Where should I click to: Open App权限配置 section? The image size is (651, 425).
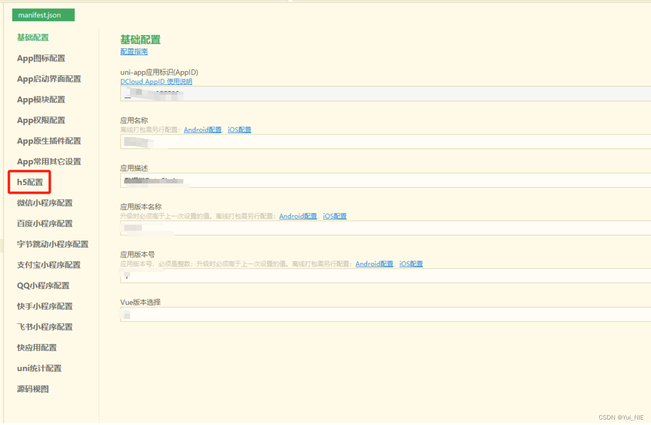click(x=40, y=120)
